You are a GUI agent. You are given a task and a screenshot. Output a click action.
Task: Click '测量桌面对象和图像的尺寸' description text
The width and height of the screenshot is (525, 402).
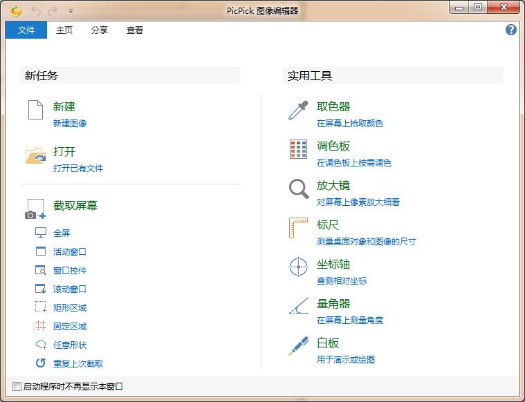[367, 242]
